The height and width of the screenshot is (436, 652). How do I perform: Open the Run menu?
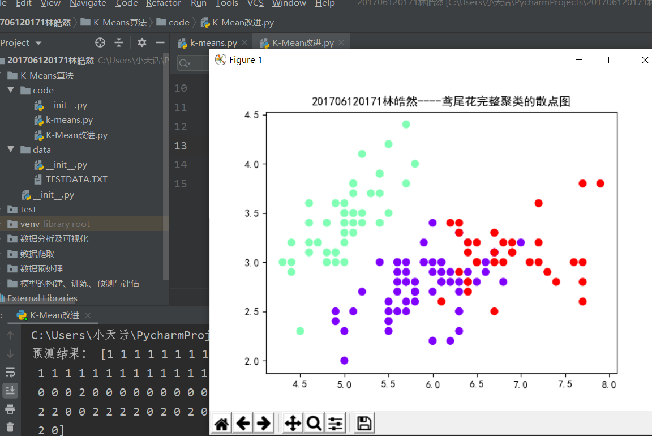(198, 3)
